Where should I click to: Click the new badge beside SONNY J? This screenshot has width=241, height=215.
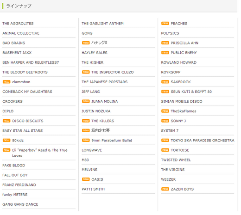165,121
